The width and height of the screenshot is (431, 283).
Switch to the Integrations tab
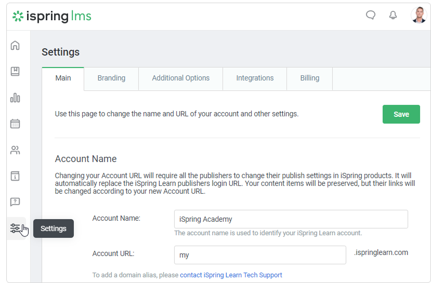tap(255, 78)
